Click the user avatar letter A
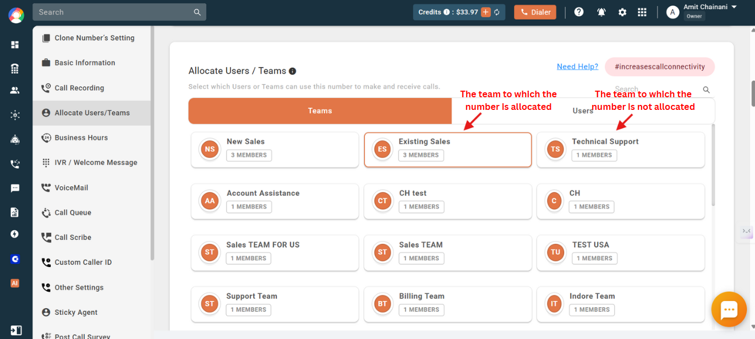The image size is (755, 339). [x=672, y=12]
